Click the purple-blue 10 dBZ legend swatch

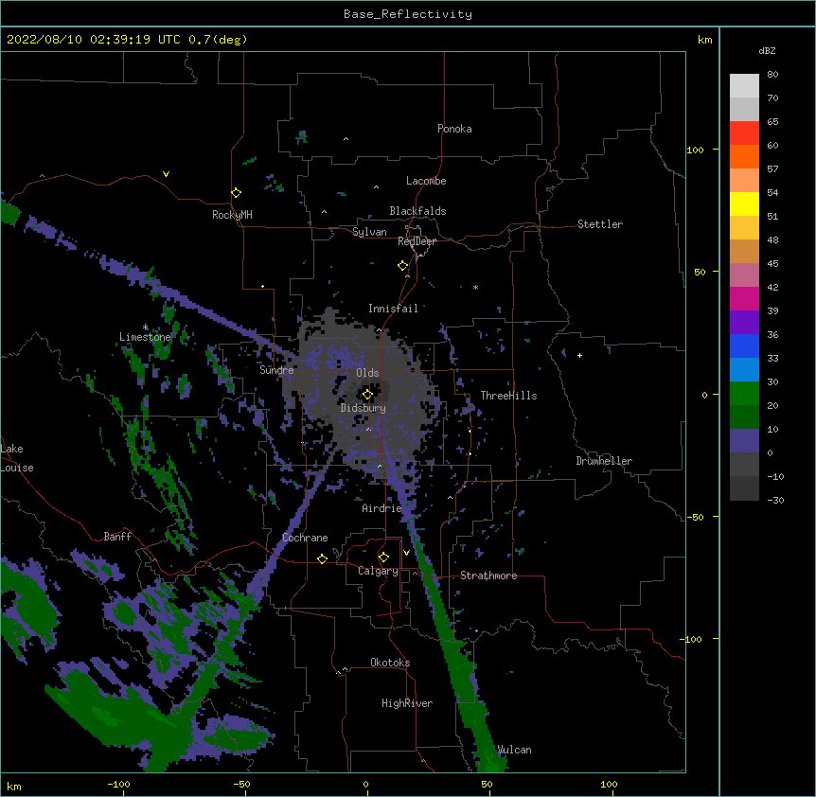point(744,441)
